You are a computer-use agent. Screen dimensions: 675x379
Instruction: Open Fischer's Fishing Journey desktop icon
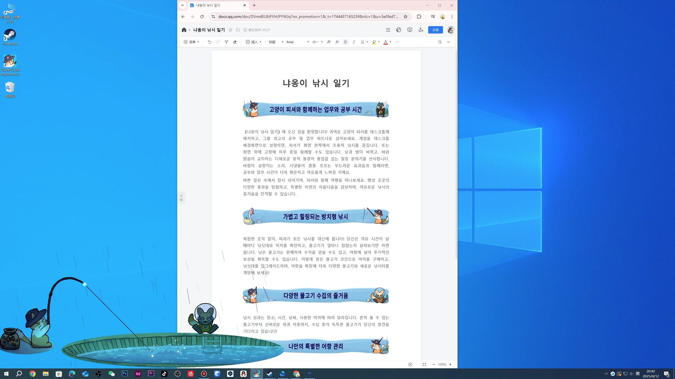point(10,65)
